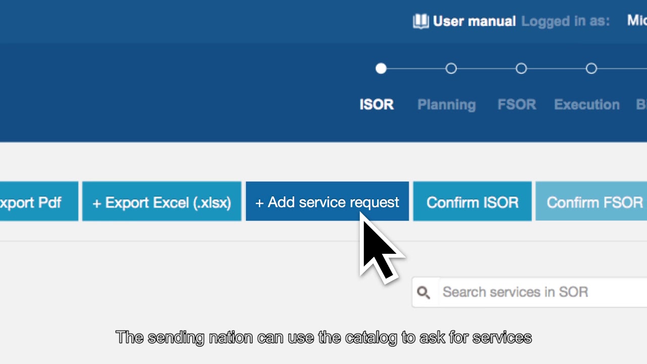Click the Execution step circle
This screenshot has width=647, height=364.
coord(591,69)
